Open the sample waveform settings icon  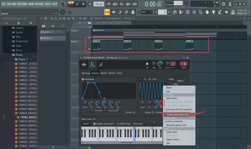pos(84,65)
